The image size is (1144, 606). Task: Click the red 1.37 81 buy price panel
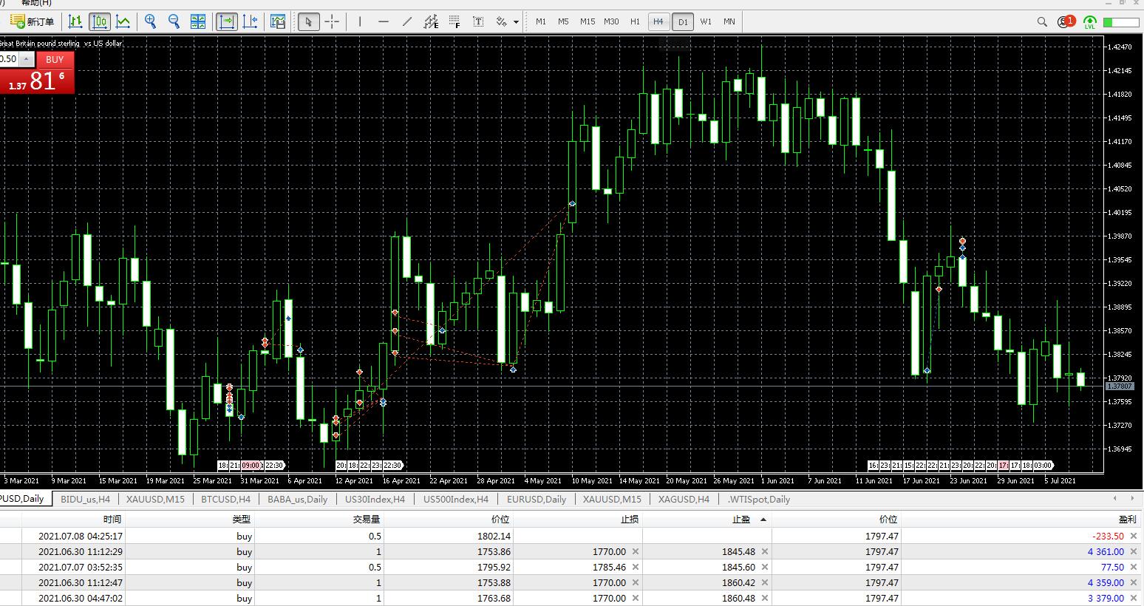37,81
